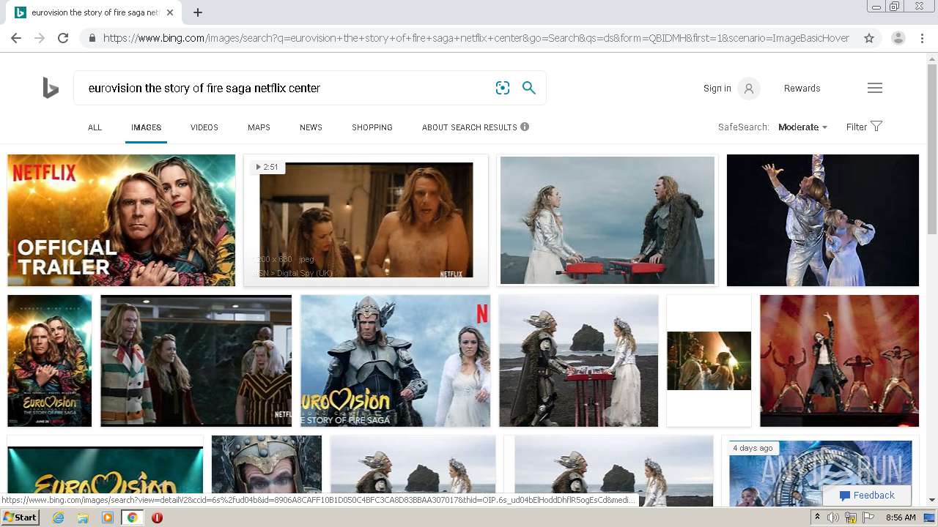This screenshot has height=527, width=938.
Task: Open Chrome three-dot menu
Action: (x=922, y=38)
